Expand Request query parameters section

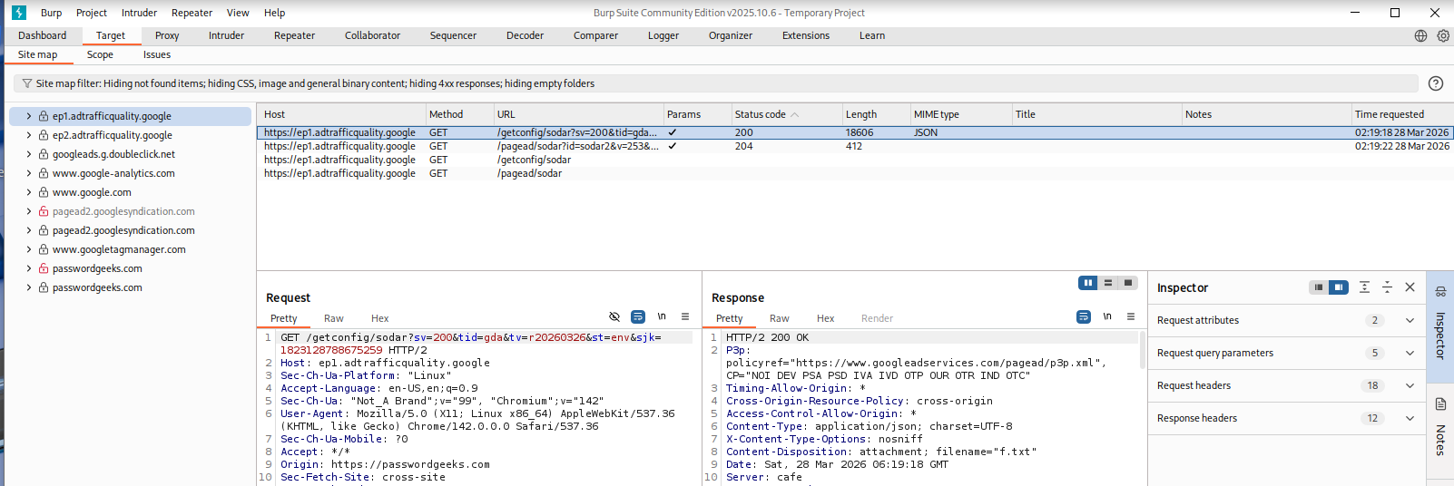[1410, 353]
